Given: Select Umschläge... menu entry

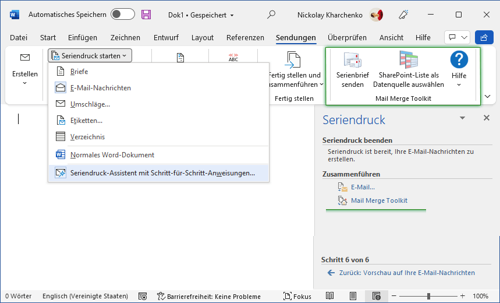Looking at the screenshot, I should 158,104.
